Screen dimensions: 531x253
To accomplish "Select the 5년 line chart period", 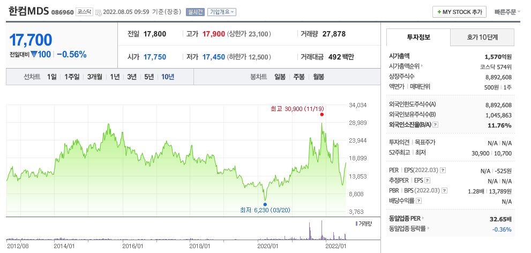I will (149, 77).
